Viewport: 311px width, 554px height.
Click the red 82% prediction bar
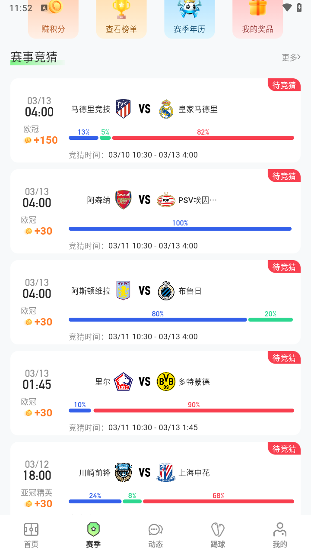[x=203, y=138]
